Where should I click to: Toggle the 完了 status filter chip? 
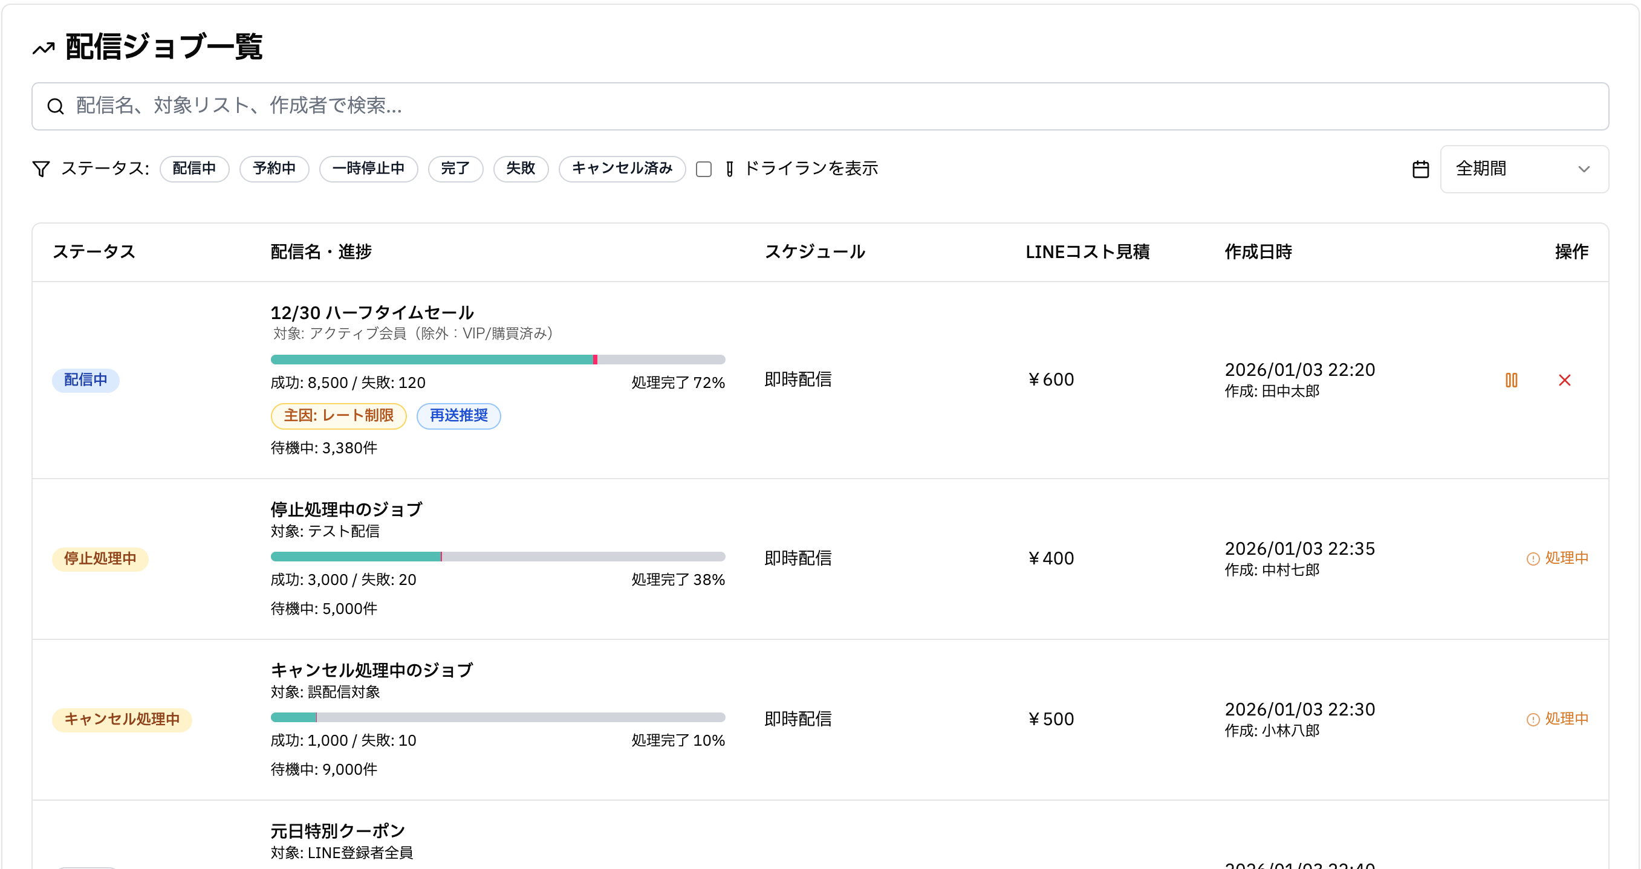pyautogui.click(x=455, y=169)
